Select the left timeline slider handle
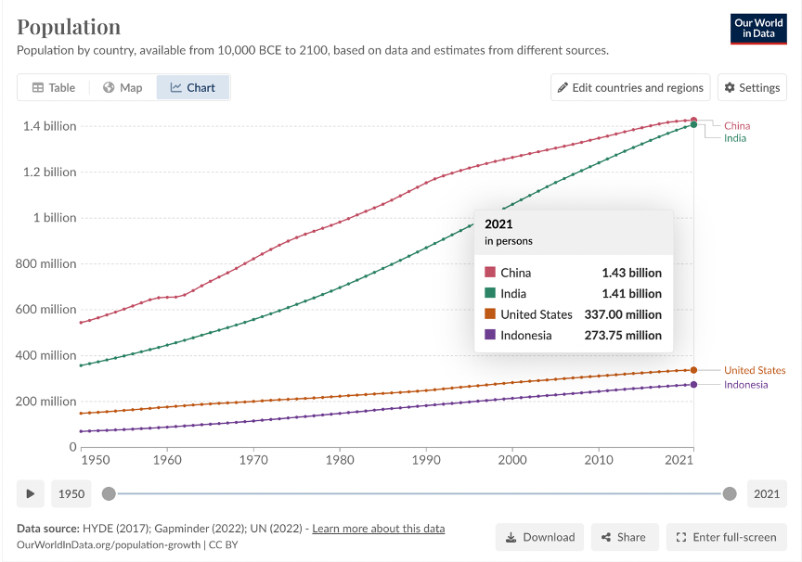The height and width of the screenshot is (562, 802). 109,493
